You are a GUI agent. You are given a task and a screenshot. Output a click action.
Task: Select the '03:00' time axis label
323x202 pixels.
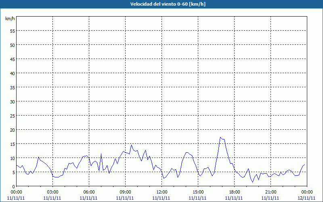click(53, 192)
